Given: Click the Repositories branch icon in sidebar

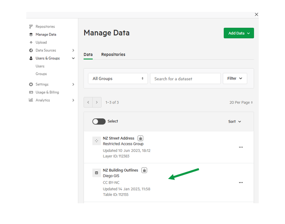Looking at the screenshot, I should [x=31, y=27].
